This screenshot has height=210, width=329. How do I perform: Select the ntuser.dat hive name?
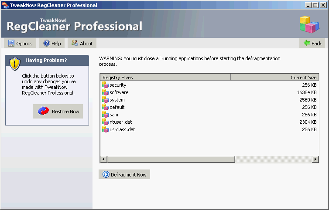[x=120, y=122]
